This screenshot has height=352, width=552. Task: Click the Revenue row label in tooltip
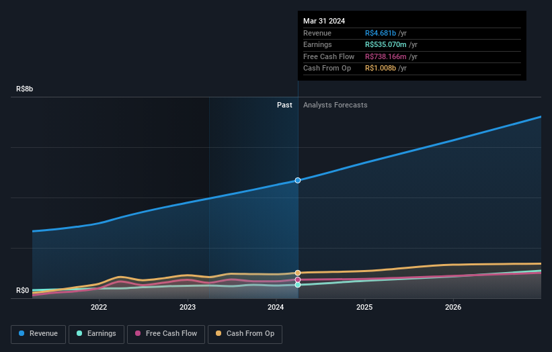point(317,33)
